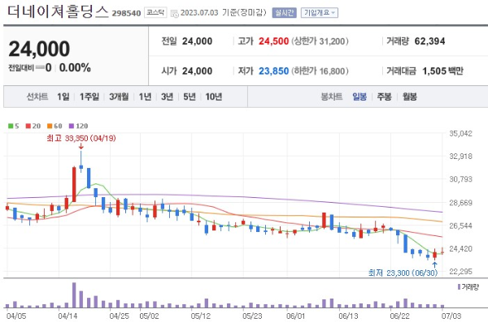Click the 최저 23,300 (06/30) label
The width and height of the screenshot is (488, 331).
coord(403,273)
